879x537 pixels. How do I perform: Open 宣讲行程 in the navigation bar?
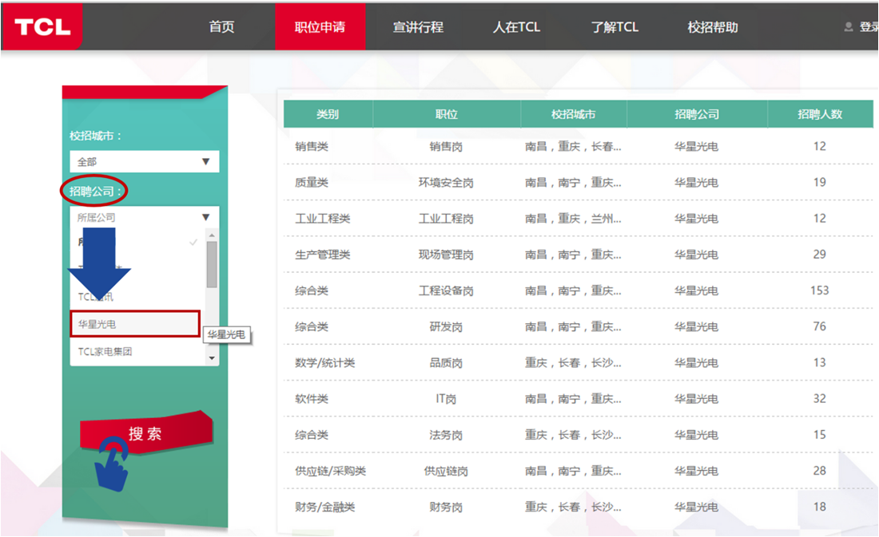417,27
